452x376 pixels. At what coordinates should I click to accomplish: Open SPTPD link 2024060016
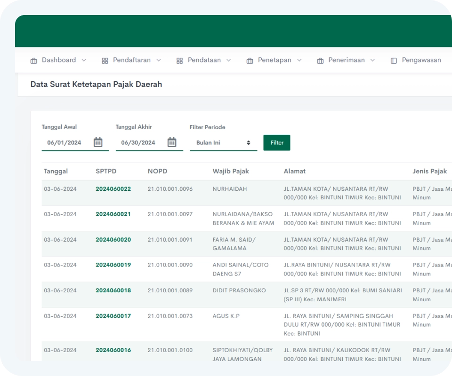click(113, 350)
